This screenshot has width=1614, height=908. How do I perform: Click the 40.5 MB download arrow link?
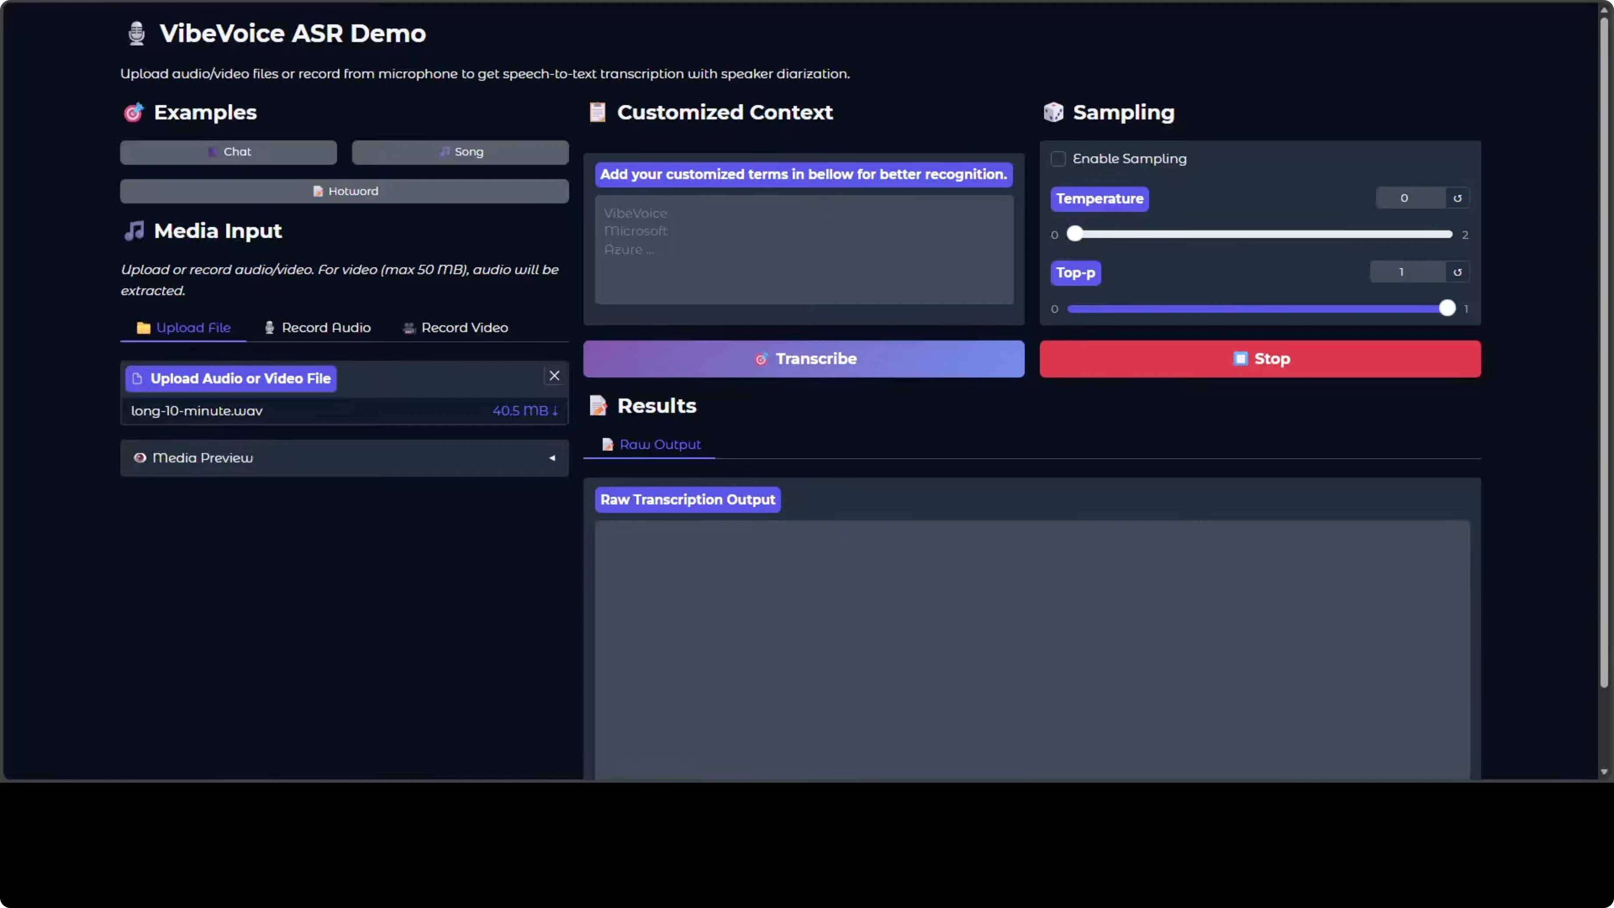525,411
